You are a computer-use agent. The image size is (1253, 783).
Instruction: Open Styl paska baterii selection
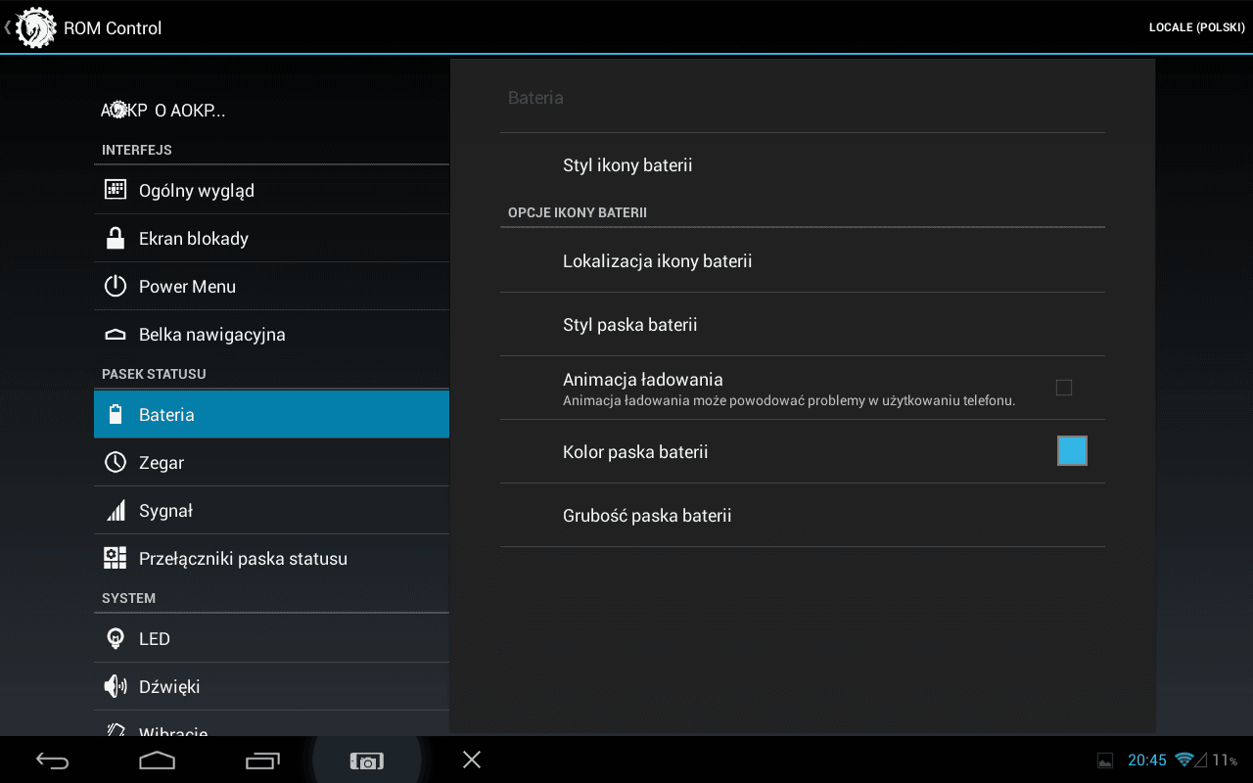629,325
